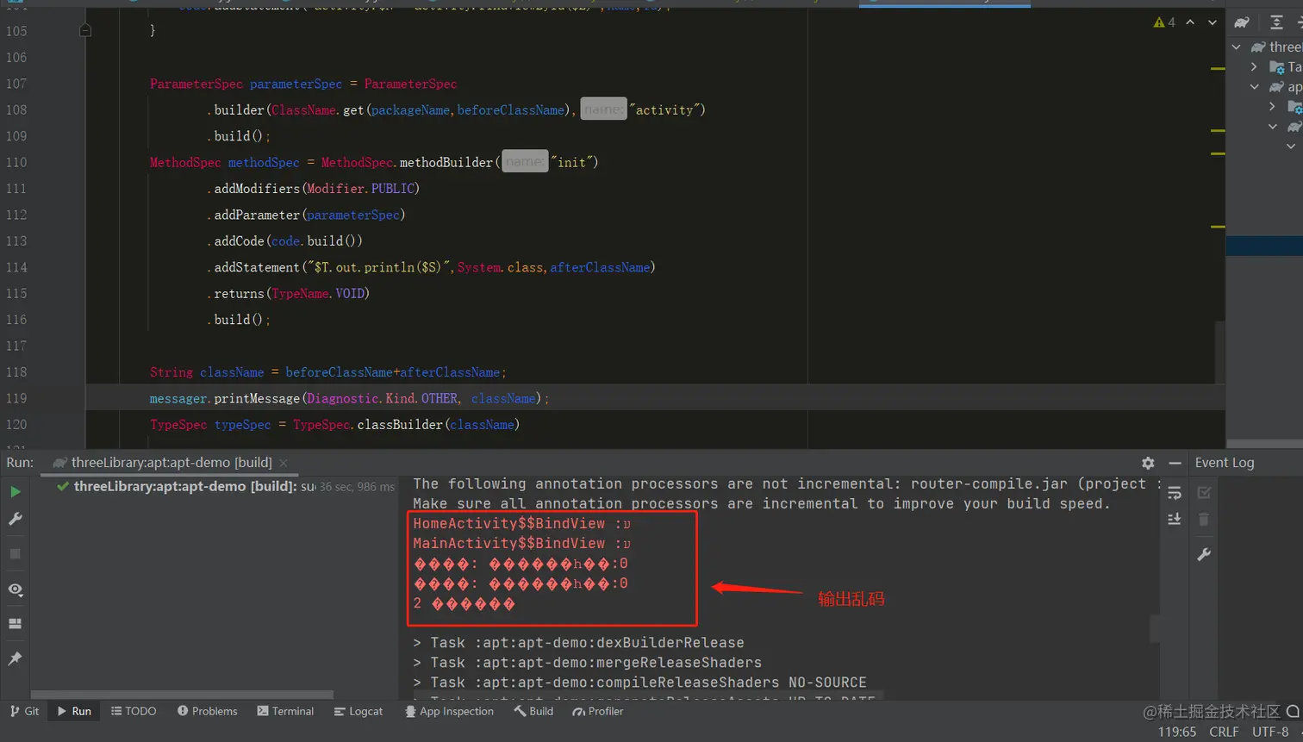Image resolution: width=1303 pixels, height=742 pixels.
Task: Click 'MainActivity$$BindView' console line
Action: point(521,543)
